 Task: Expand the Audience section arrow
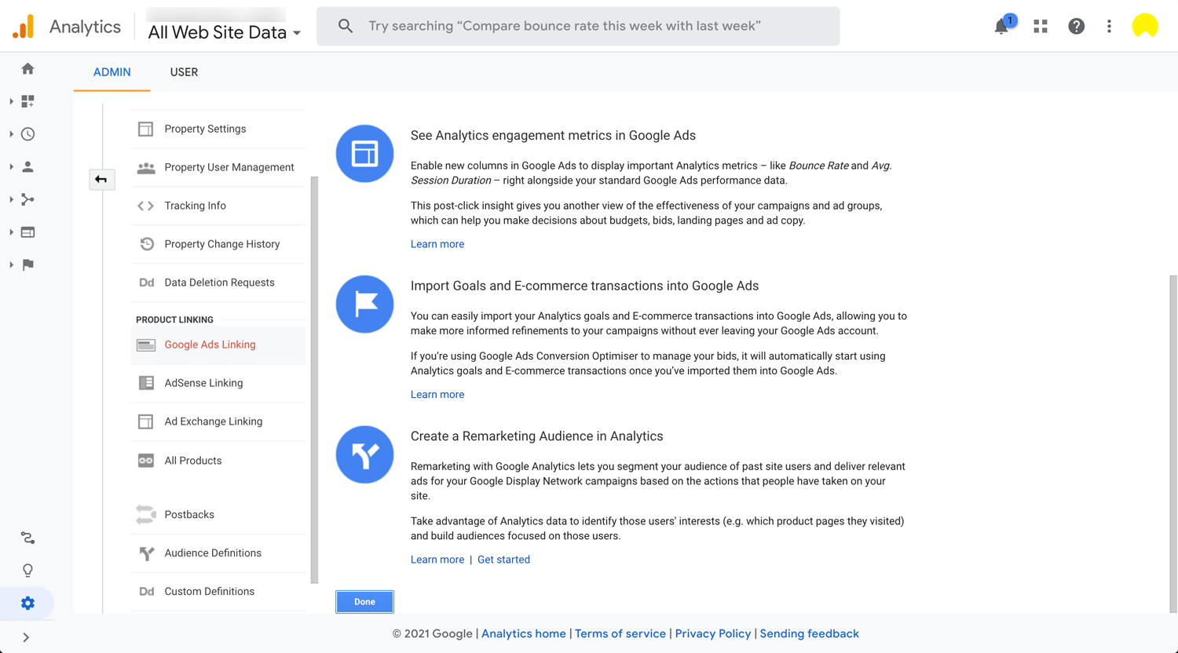(11, 166)
